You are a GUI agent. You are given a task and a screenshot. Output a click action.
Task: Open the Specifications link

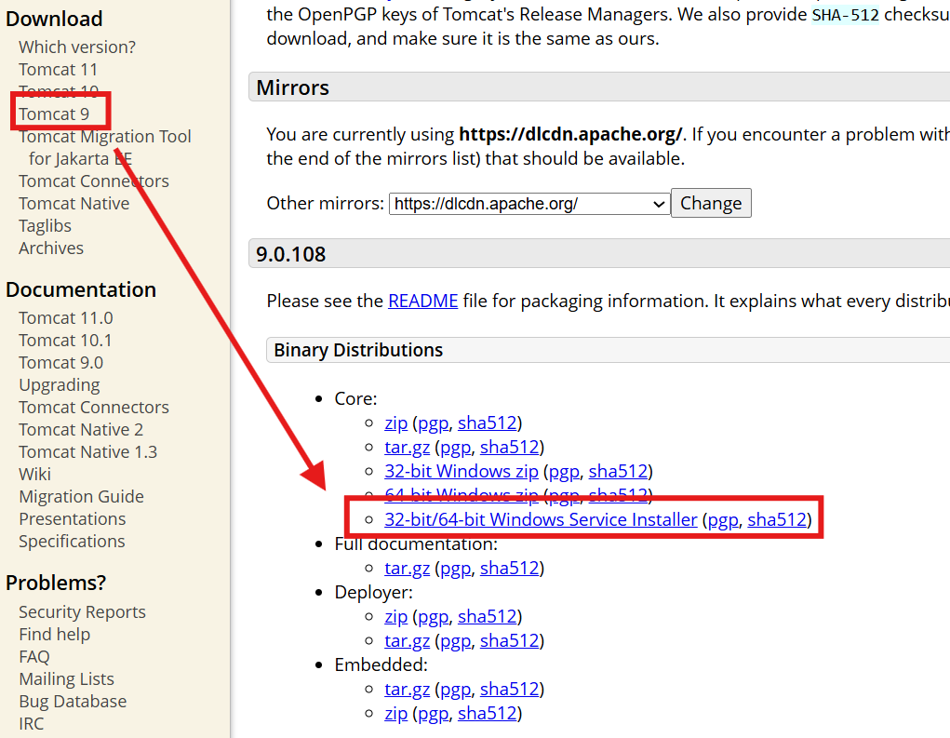point(72,542)
